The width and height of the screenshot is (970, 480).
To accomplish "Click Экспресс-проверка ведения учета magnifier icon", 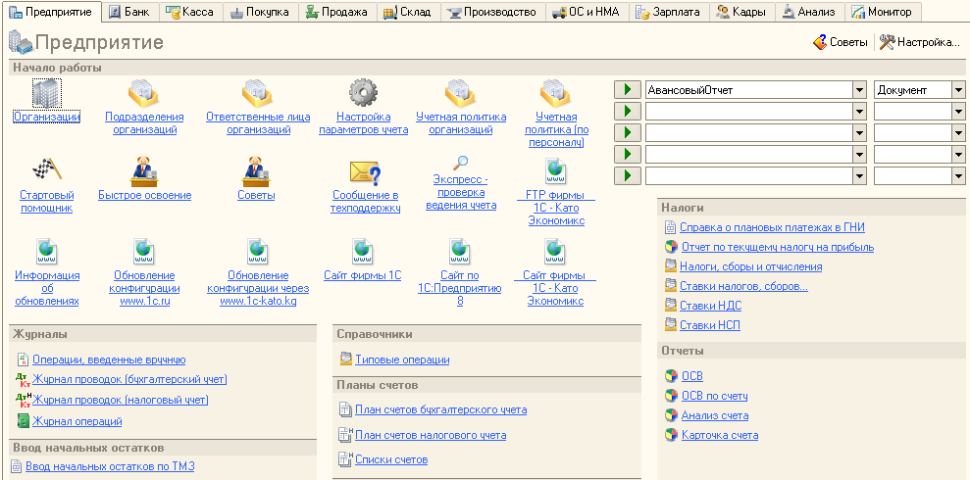I will coord(460,164).
